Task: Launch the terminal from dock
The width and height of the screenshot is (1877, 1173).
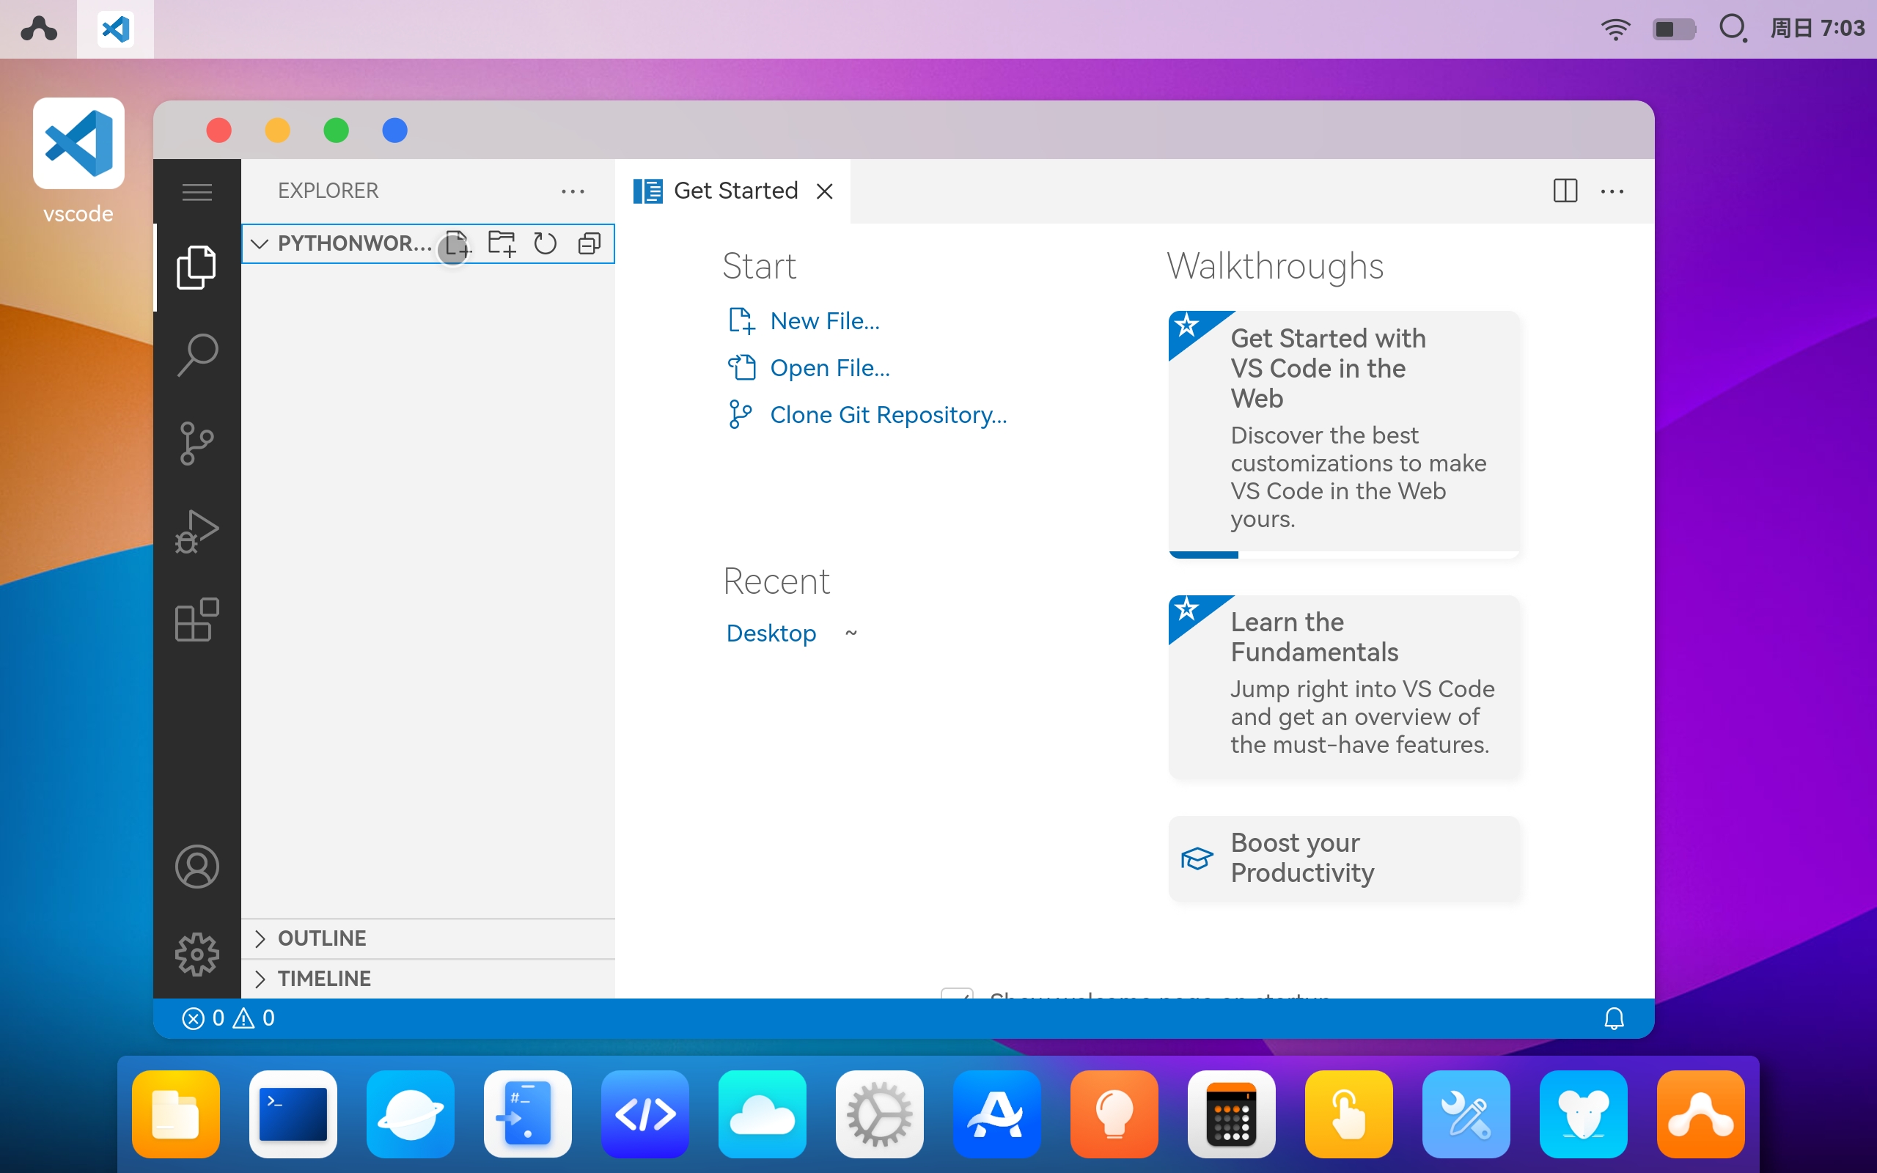Action: click(x=293, y=1114)
